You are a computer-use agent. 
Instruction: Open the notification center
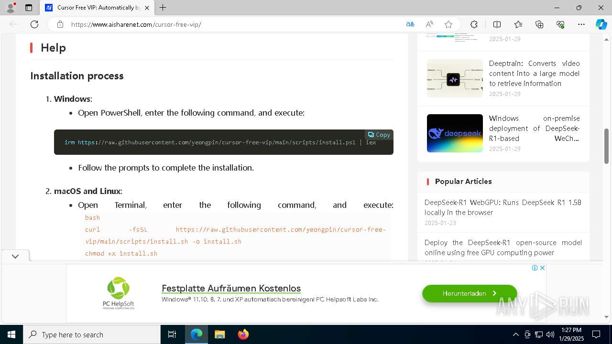[596, 334]
